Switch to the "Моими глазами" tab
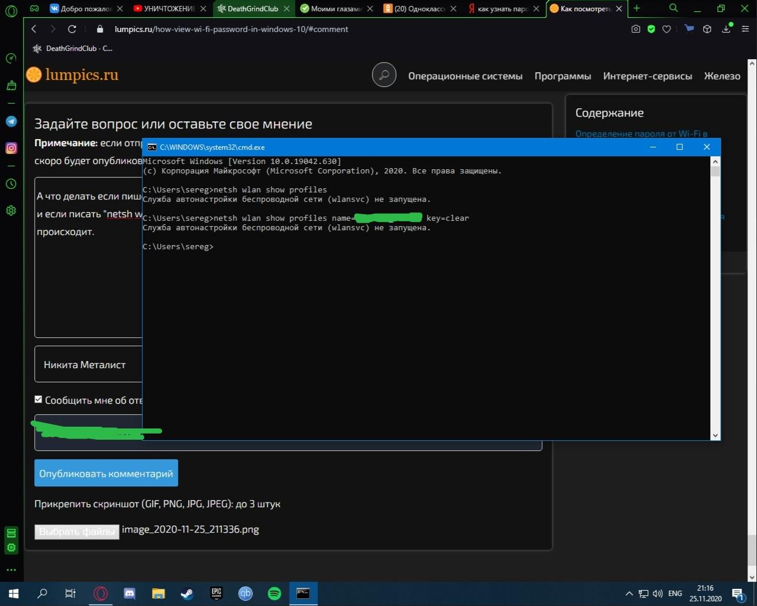757x606 pixels. tap(337, 8)
